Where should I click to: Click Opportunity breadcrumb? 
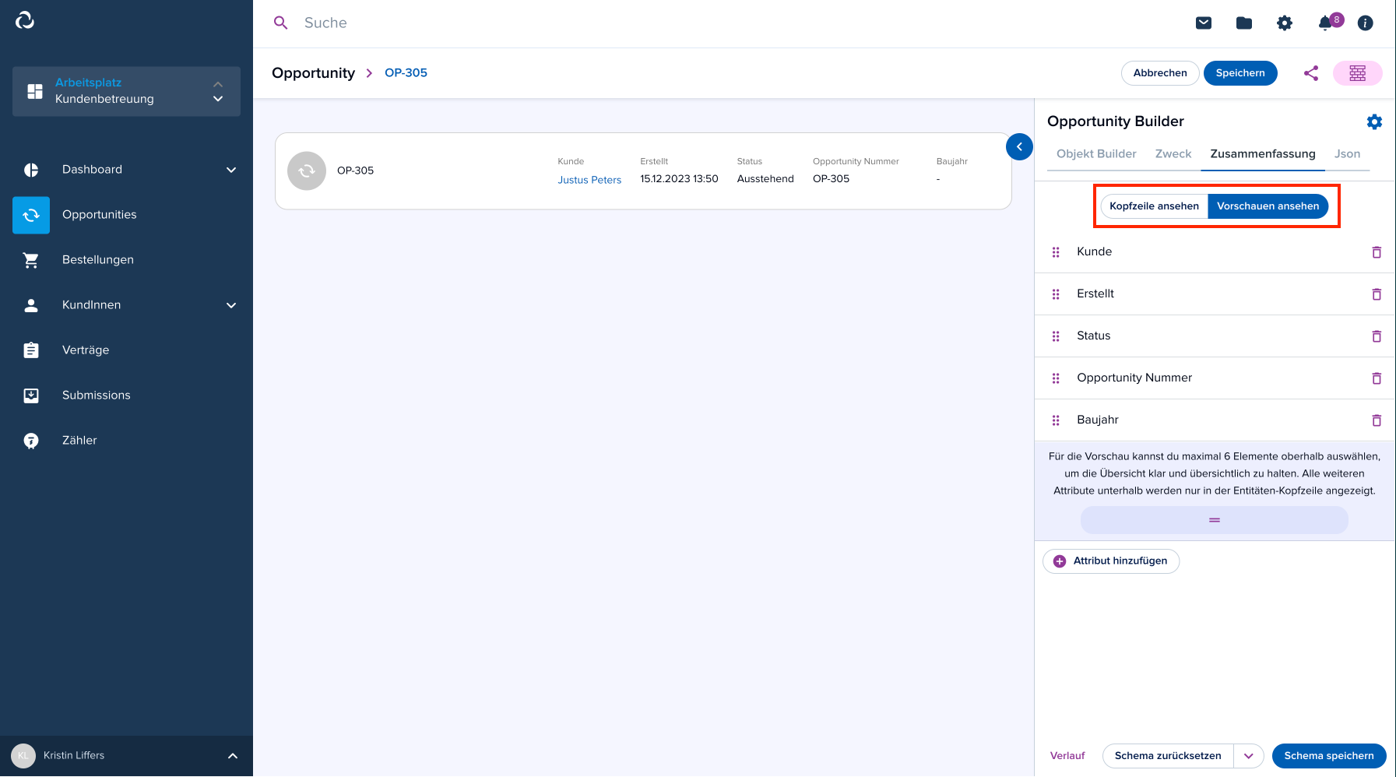(313, 73)
